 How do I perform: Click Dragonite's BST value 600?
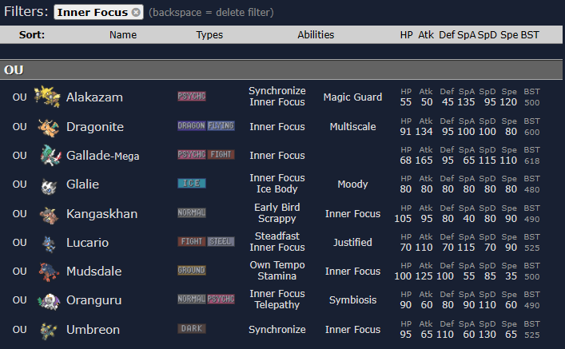532,133
